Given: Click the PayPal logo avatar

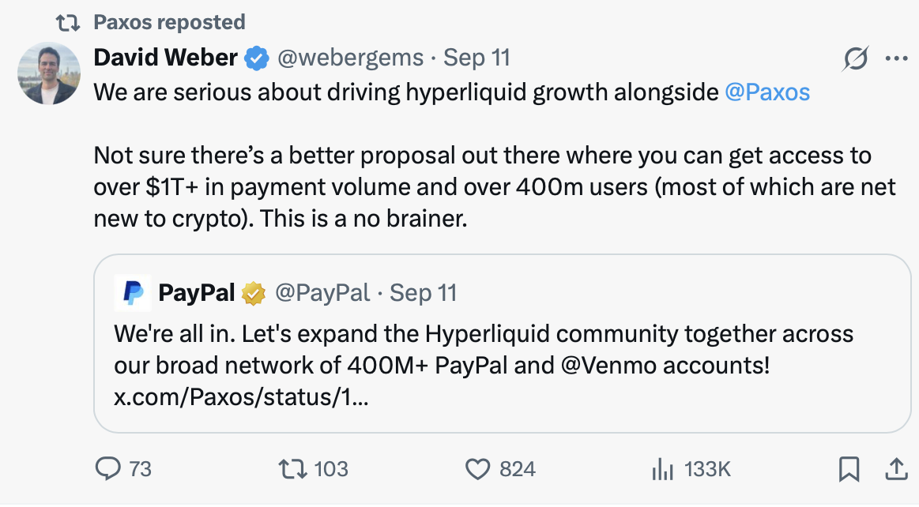Looking at the screenshot, I should tap(133, 292).
